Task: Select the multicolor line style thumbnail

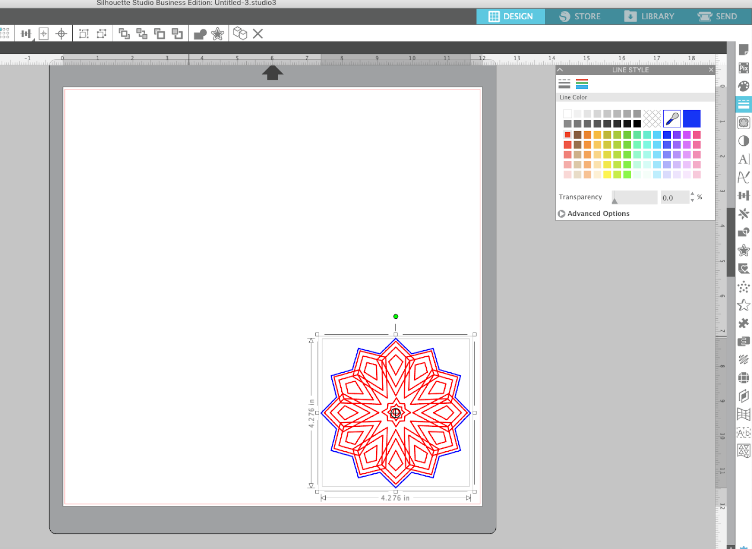Action: (x=582, y=84)
